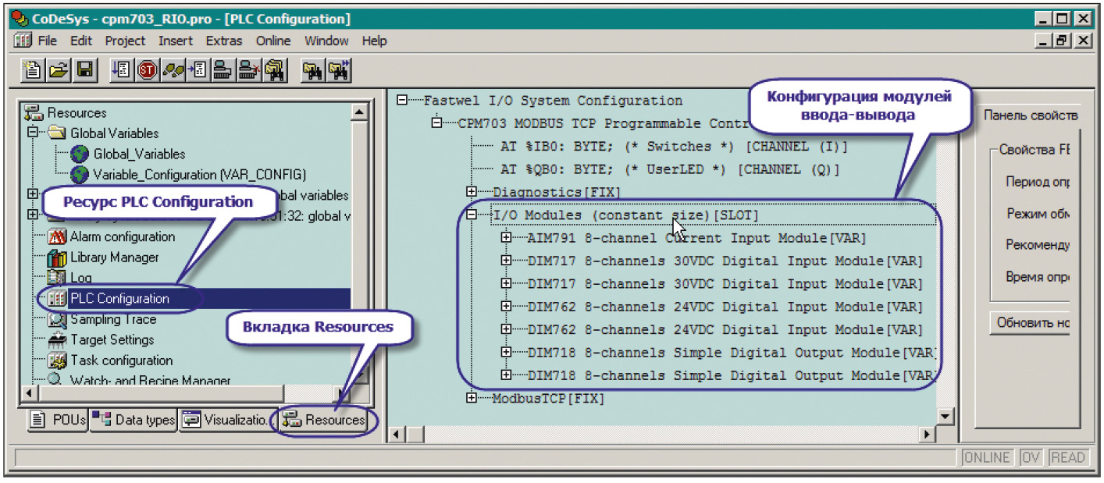Select the Variable_Configuration globe icon
This screenshot has height=483, width=1104.
pyautogui.click(x=80, y=174)
